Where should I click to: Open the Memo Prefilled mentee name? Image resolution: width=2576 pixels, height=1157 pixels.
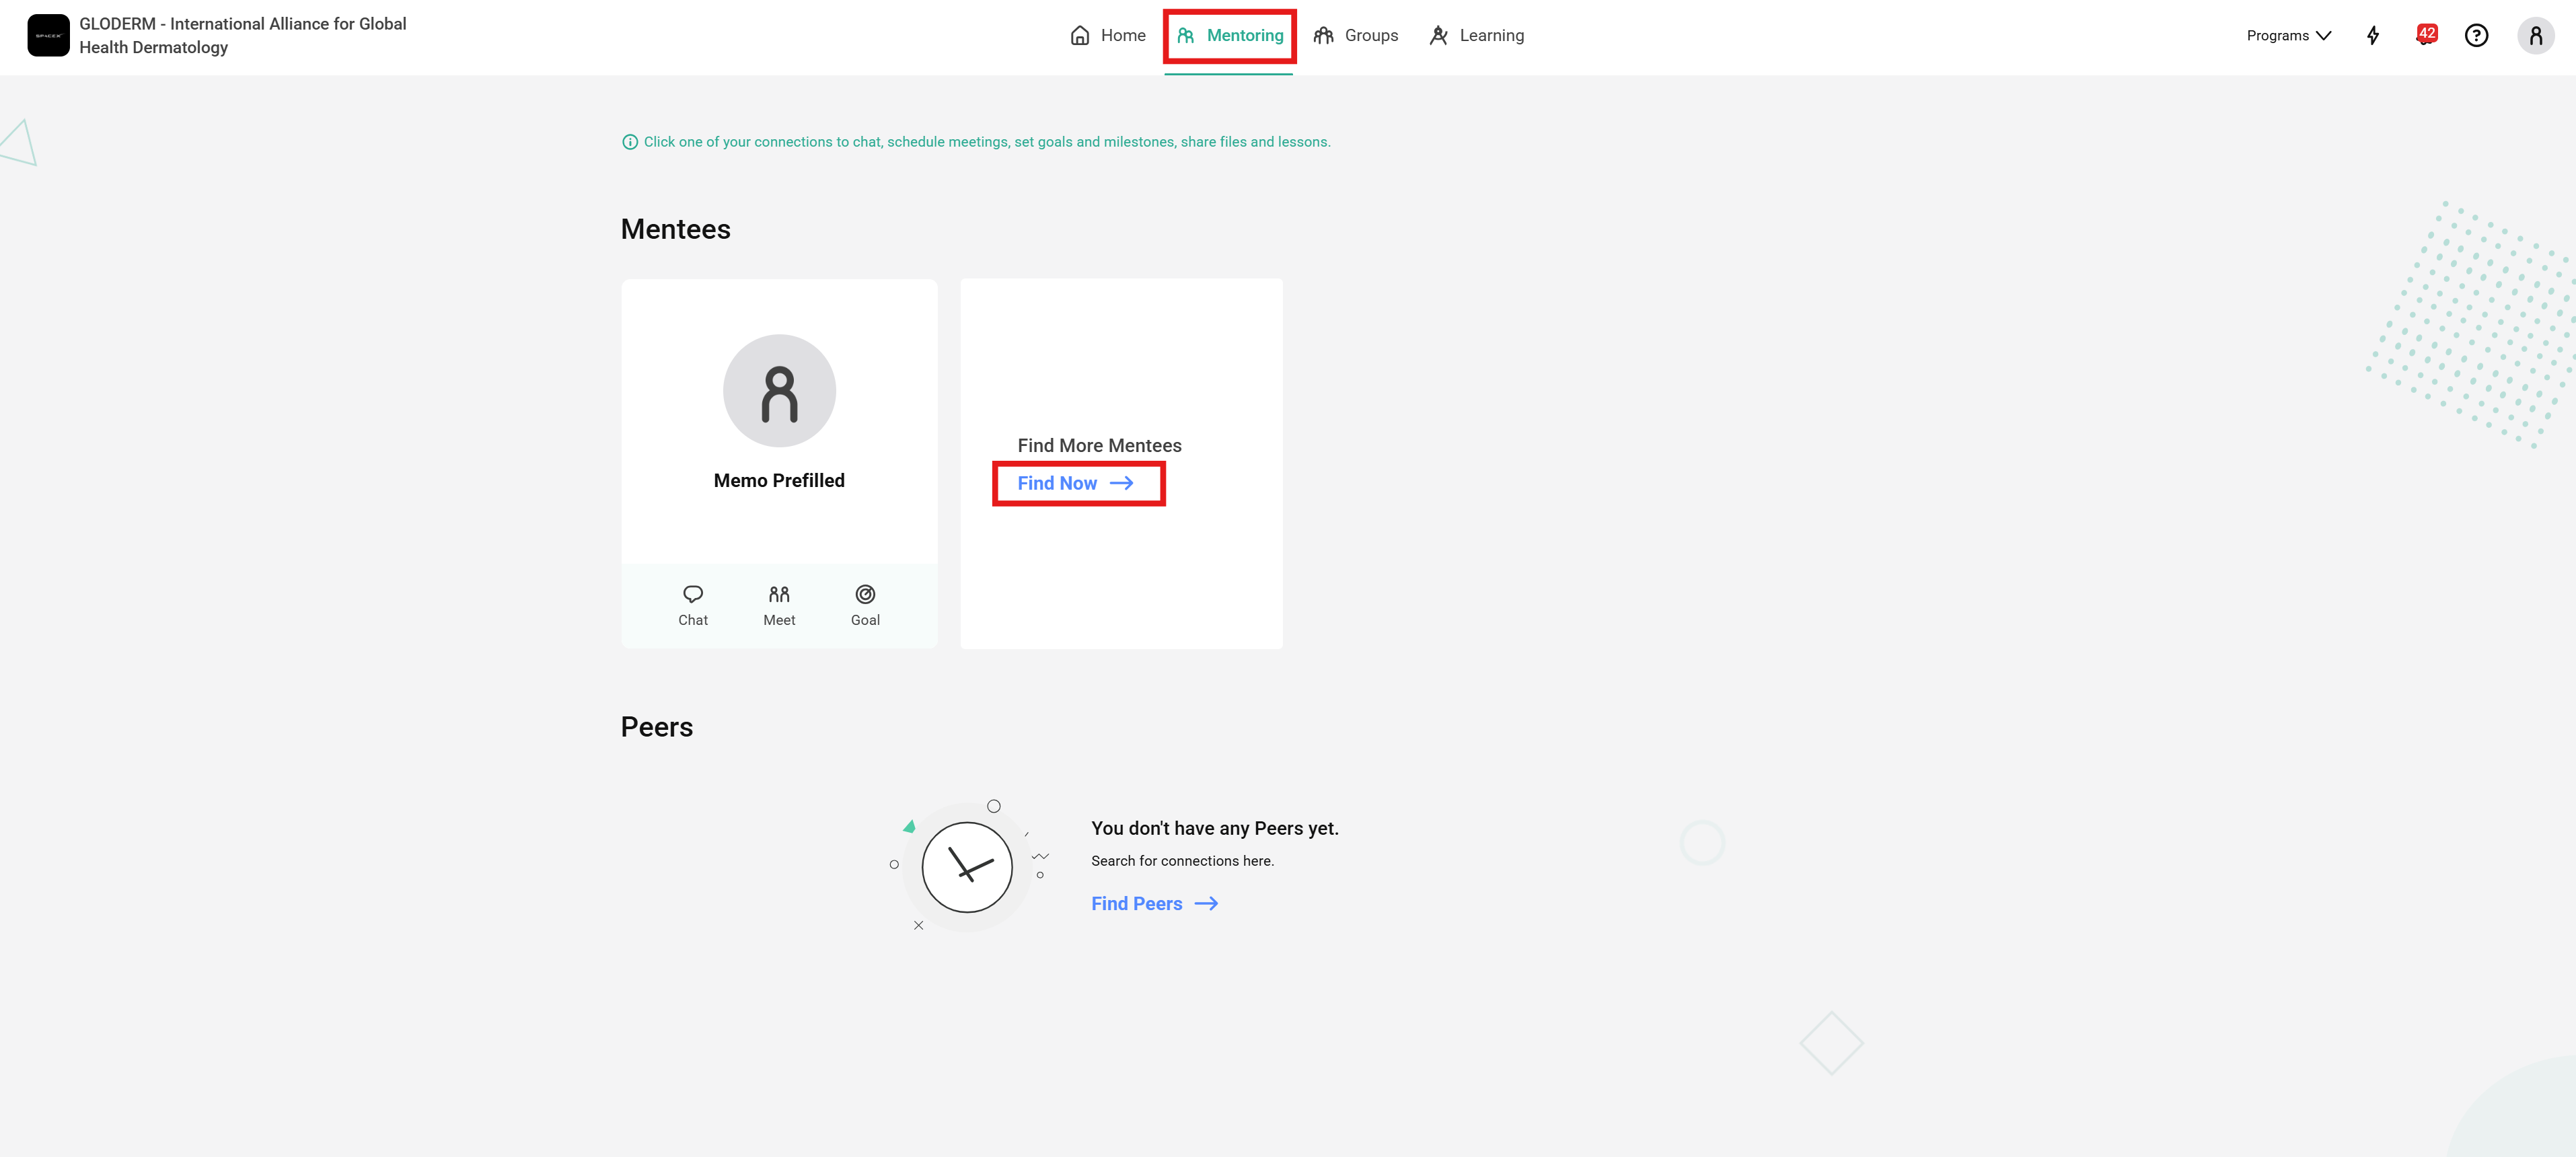coord(779,481)
